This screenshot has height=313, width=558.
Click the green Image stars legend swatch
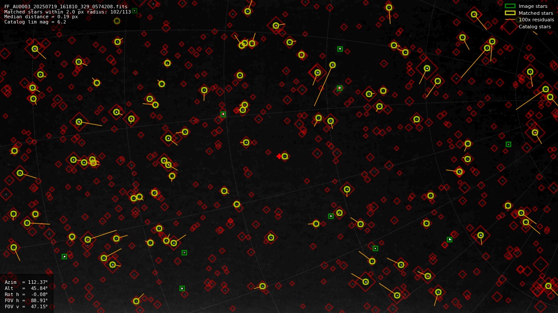[510, 6]
